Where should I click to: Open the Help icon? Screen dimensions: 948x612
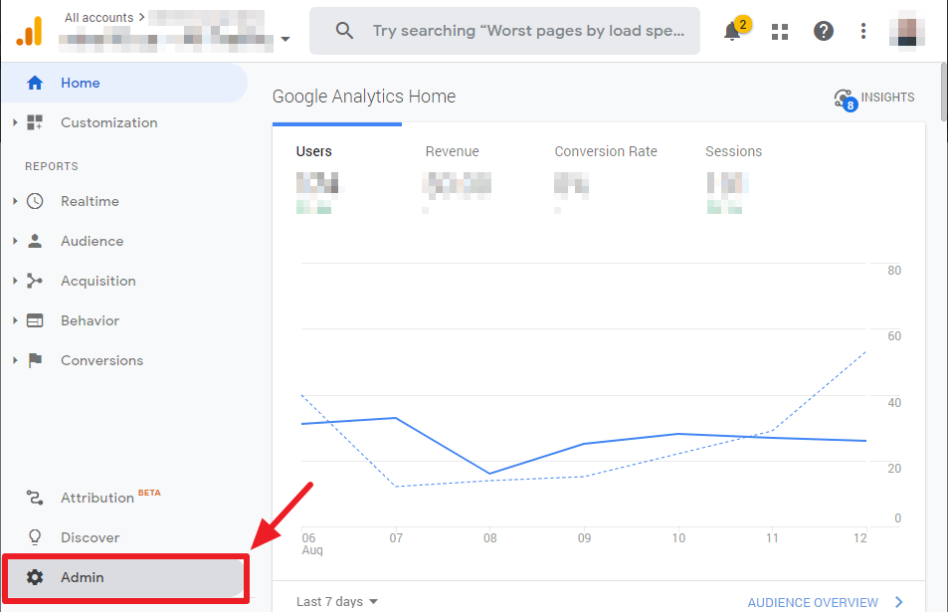823,31
